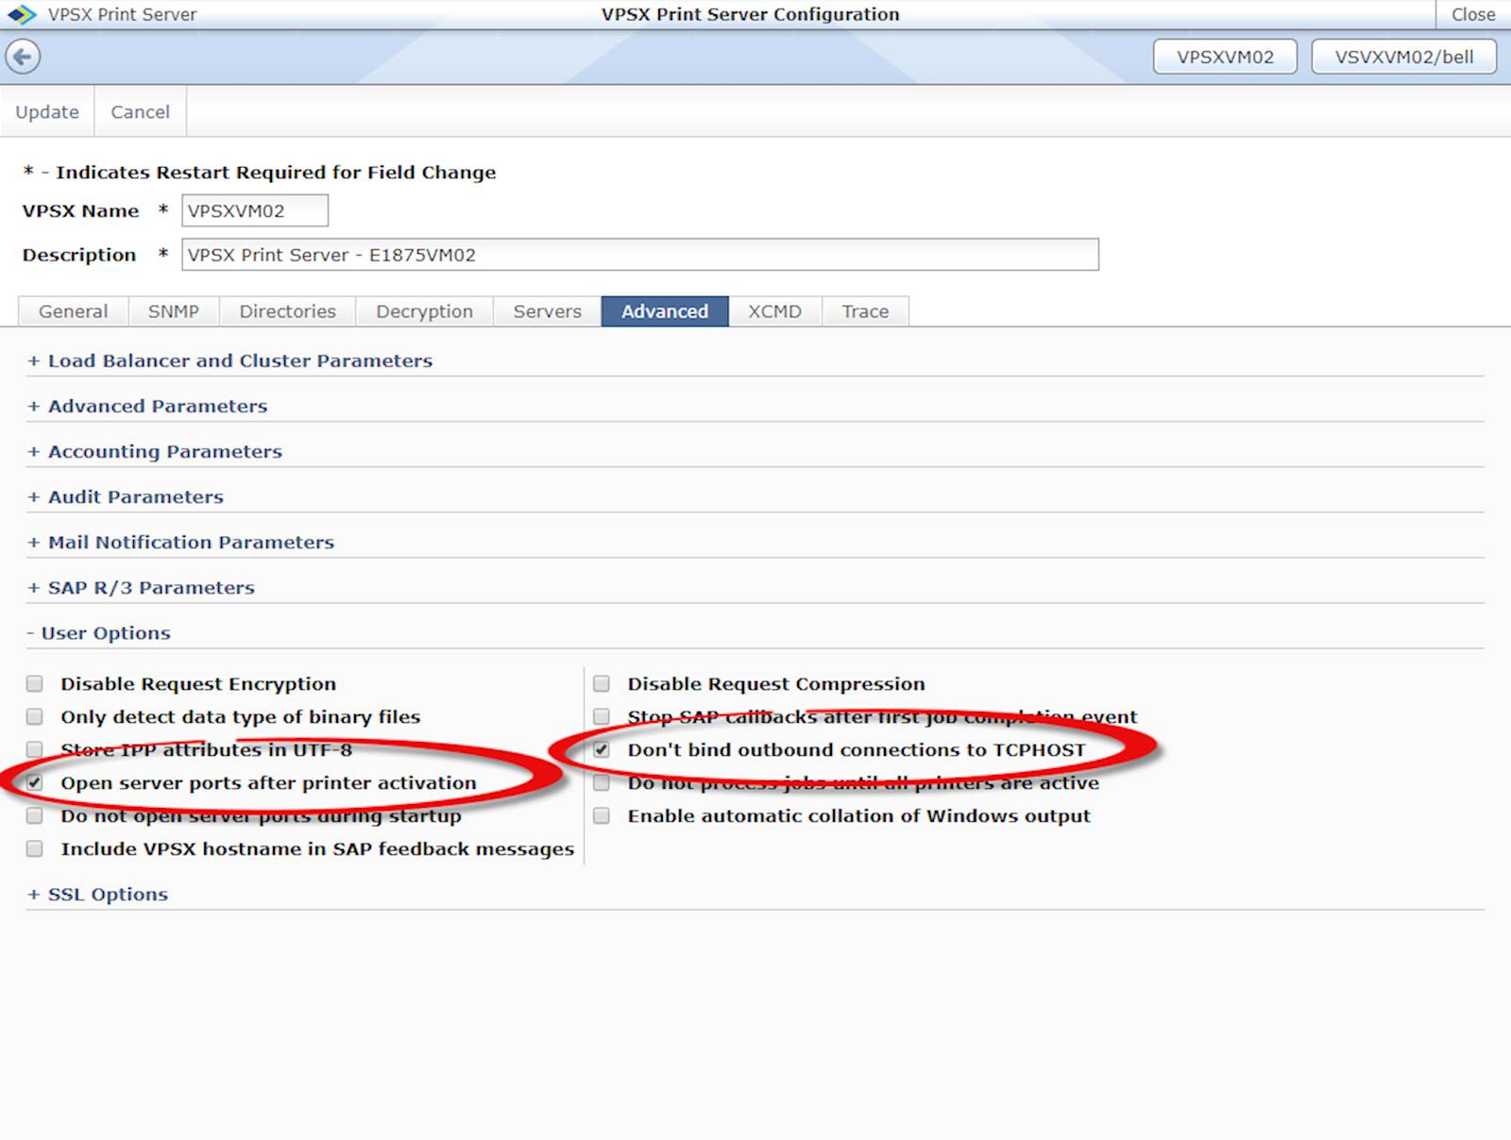
Task: Expand Load Balancer and Cluster Parameters
Action: pos(230,360)
